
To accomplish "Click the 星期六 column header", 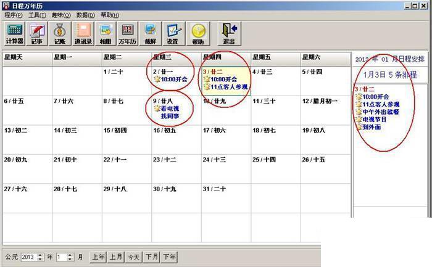I will 325,59.
